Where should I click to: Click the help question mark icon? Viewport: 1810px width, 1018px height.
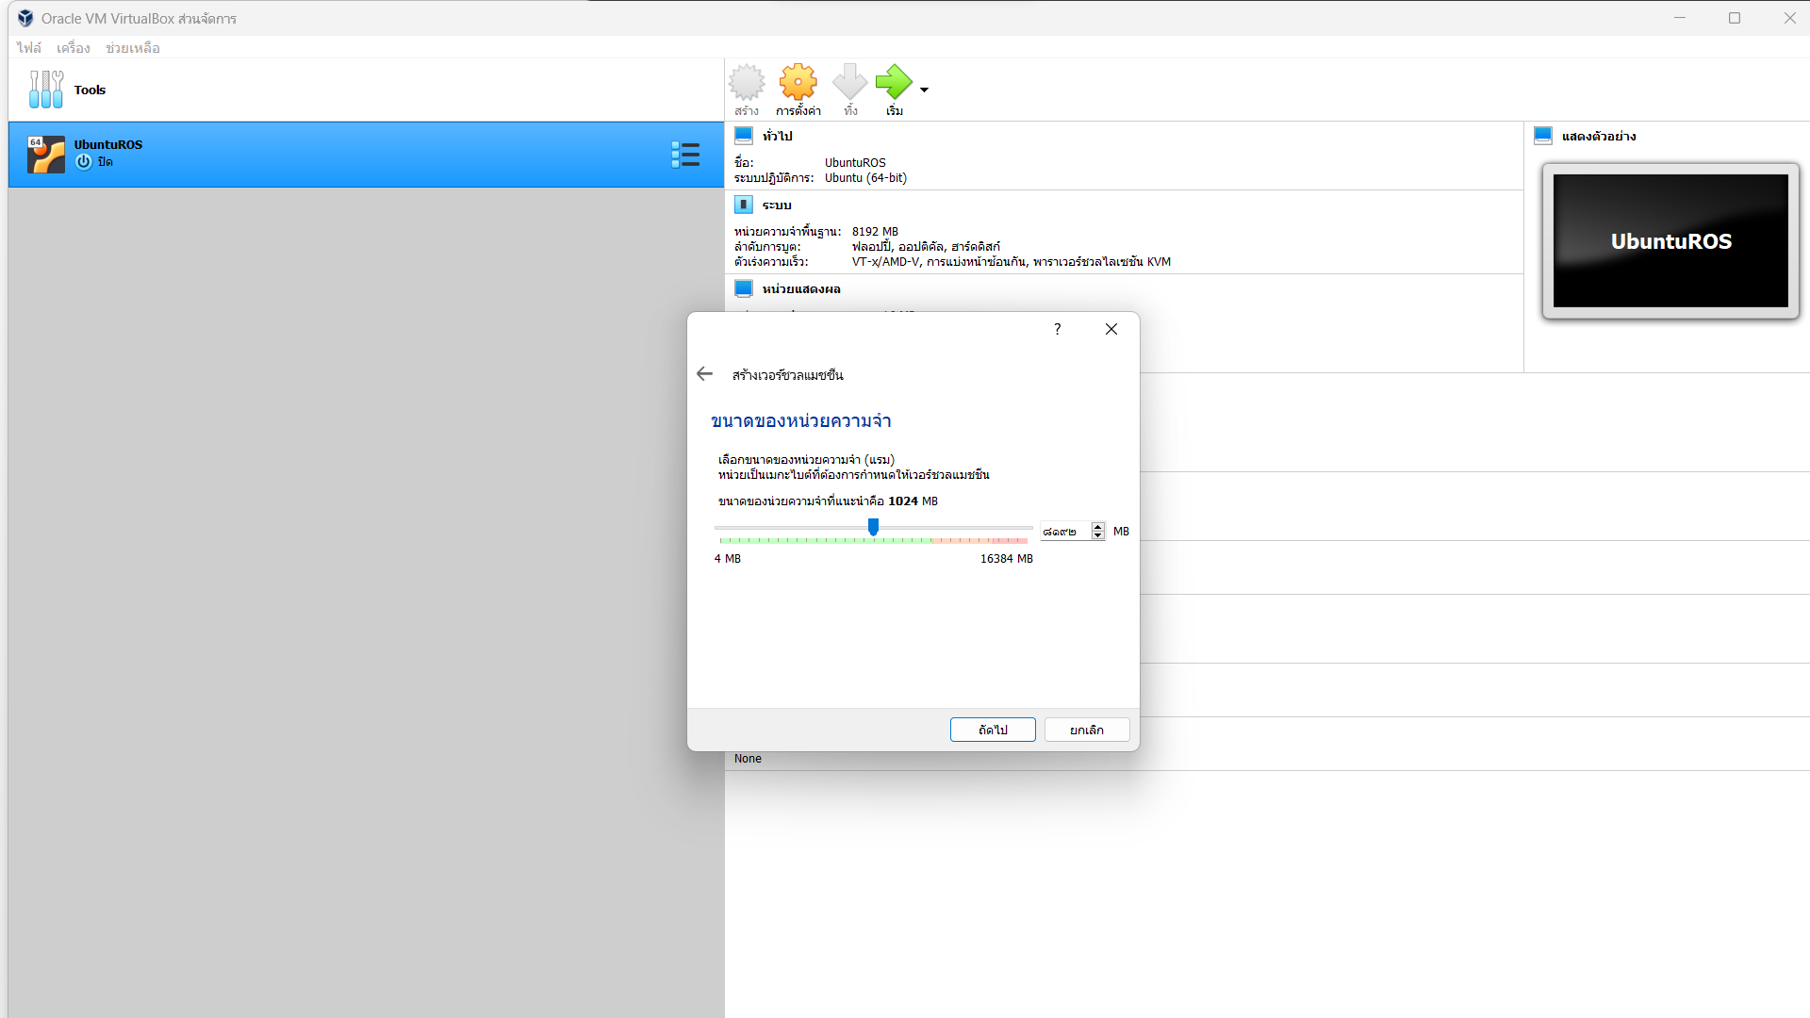coord(1057,329)
